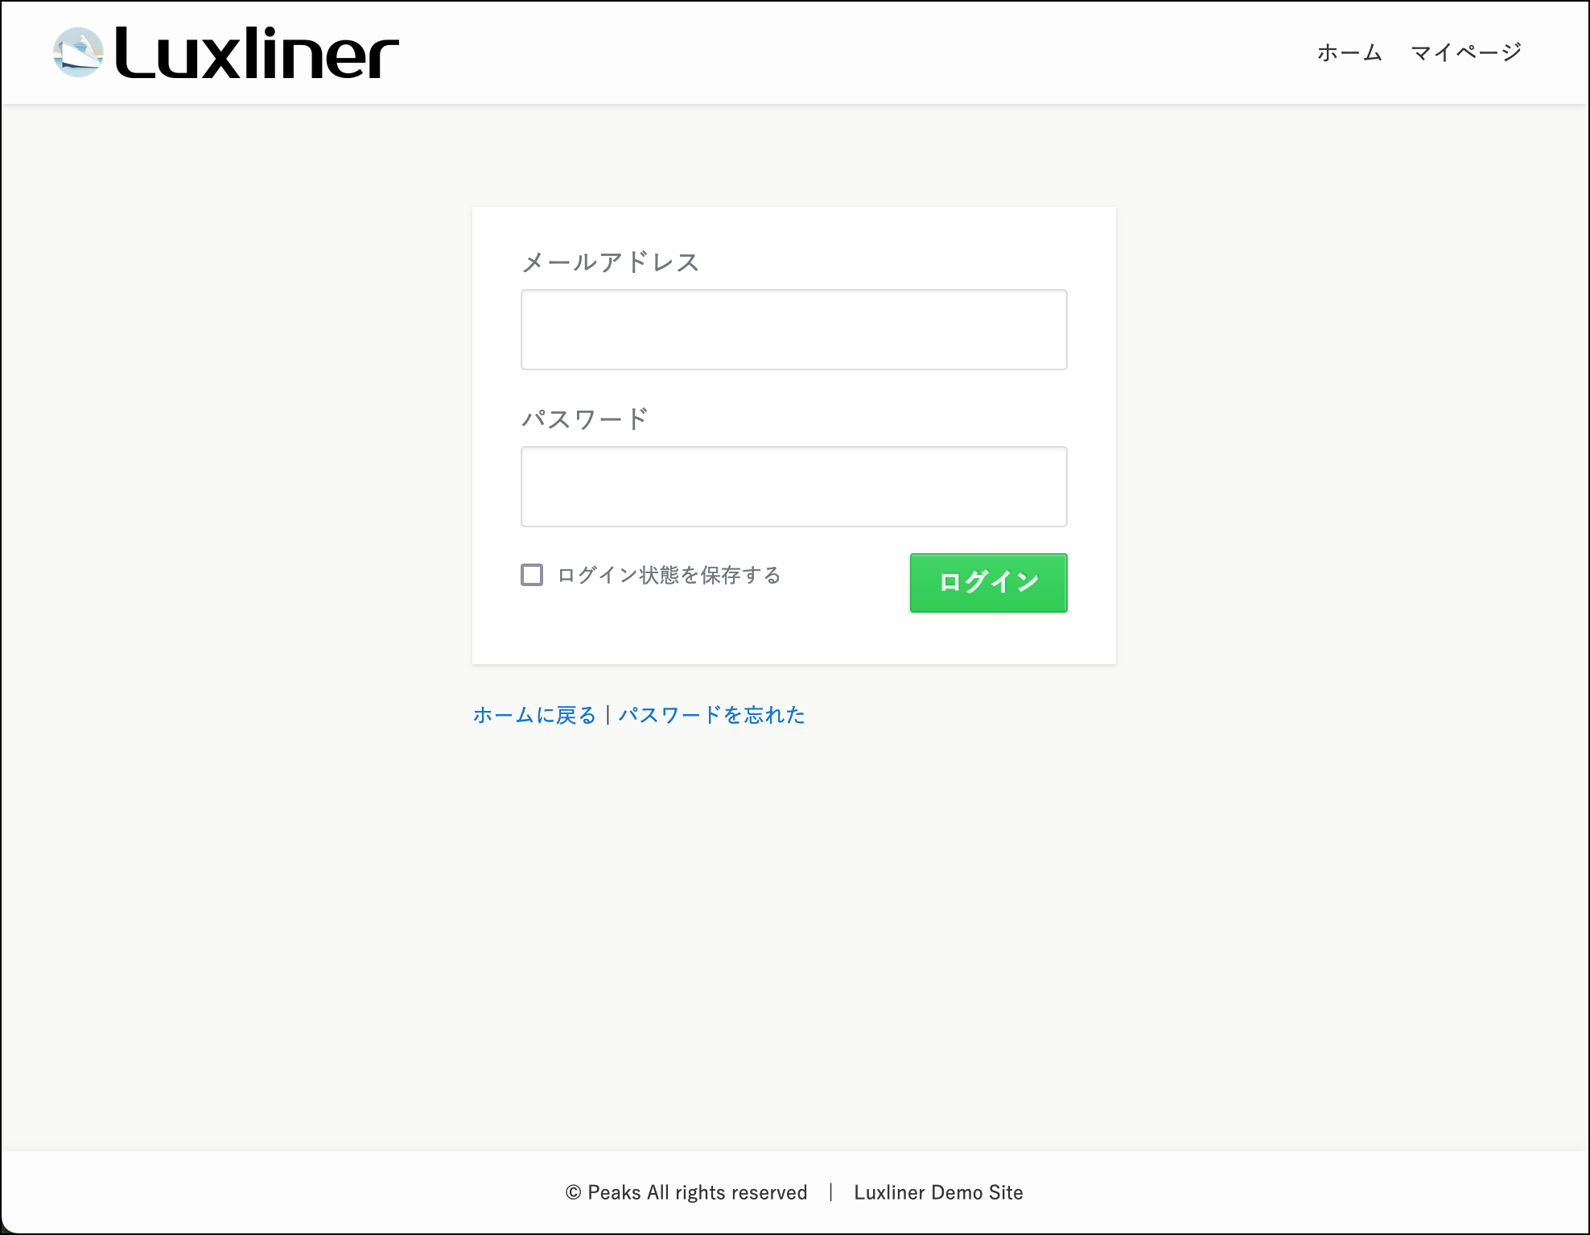Viewport: 1590px width, 1235px height.
Task: Focus the パスワード input field
Action: pyautogui.click(x=793, y=487)
